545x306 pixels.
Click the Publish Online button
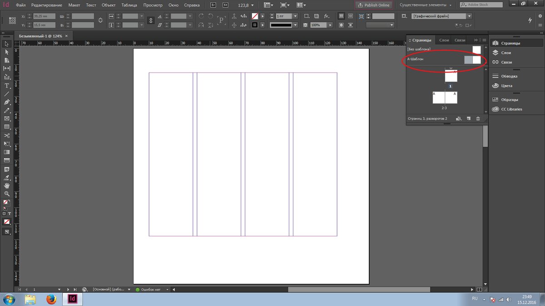[x=374, y=5]
